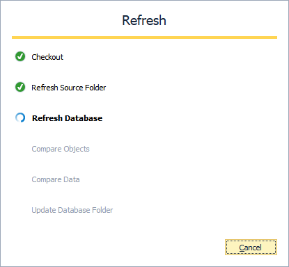Click the word Data in Compare Data

click(72, 179)
